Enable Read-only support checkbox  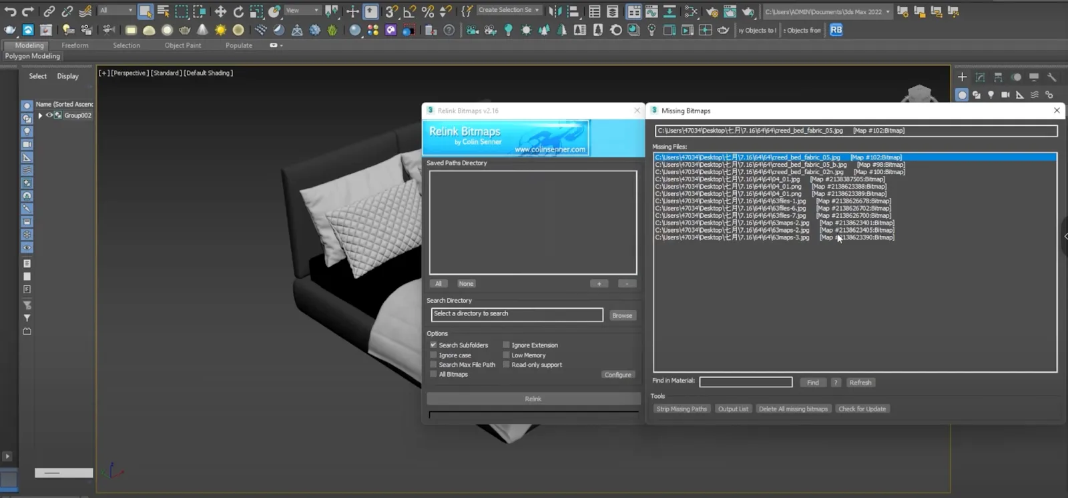(506, 365)
